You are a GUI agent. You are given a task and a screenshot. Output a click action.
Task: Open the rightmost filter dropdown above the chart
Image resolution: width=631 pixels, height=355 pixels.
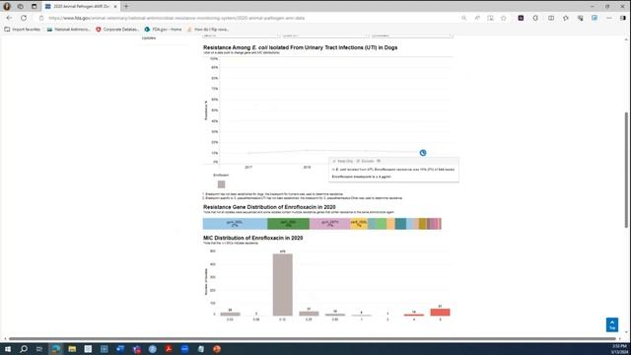412,36
